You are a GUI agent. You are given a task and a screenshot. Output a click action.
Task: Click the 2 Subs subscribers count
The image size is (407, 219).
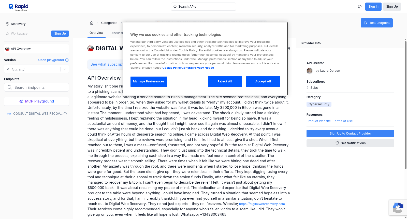pos(312,88)
